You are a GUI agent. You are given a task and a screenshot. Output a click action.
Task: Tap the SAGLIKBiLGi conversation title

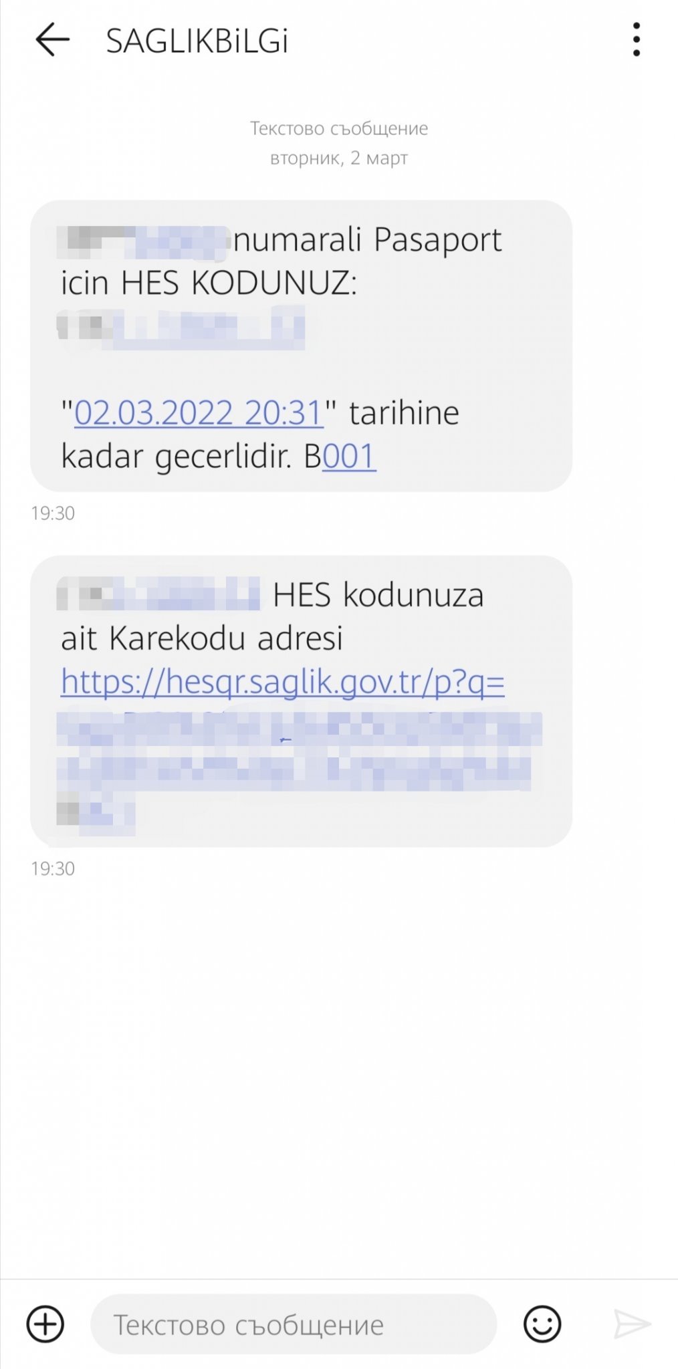coord(197,41)
